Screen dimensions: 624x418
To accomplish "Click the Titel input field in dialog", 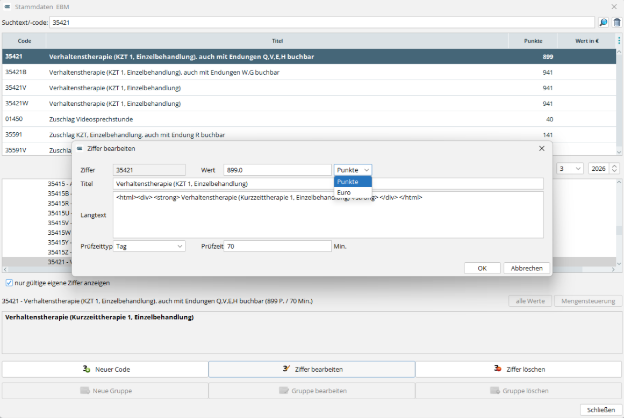I will [328, 184].
